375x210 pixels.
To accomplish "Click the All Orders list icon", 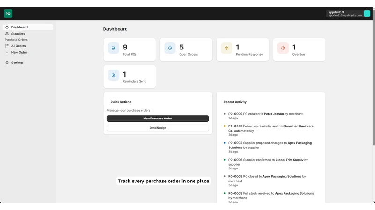I will click(x=7, y=46).
